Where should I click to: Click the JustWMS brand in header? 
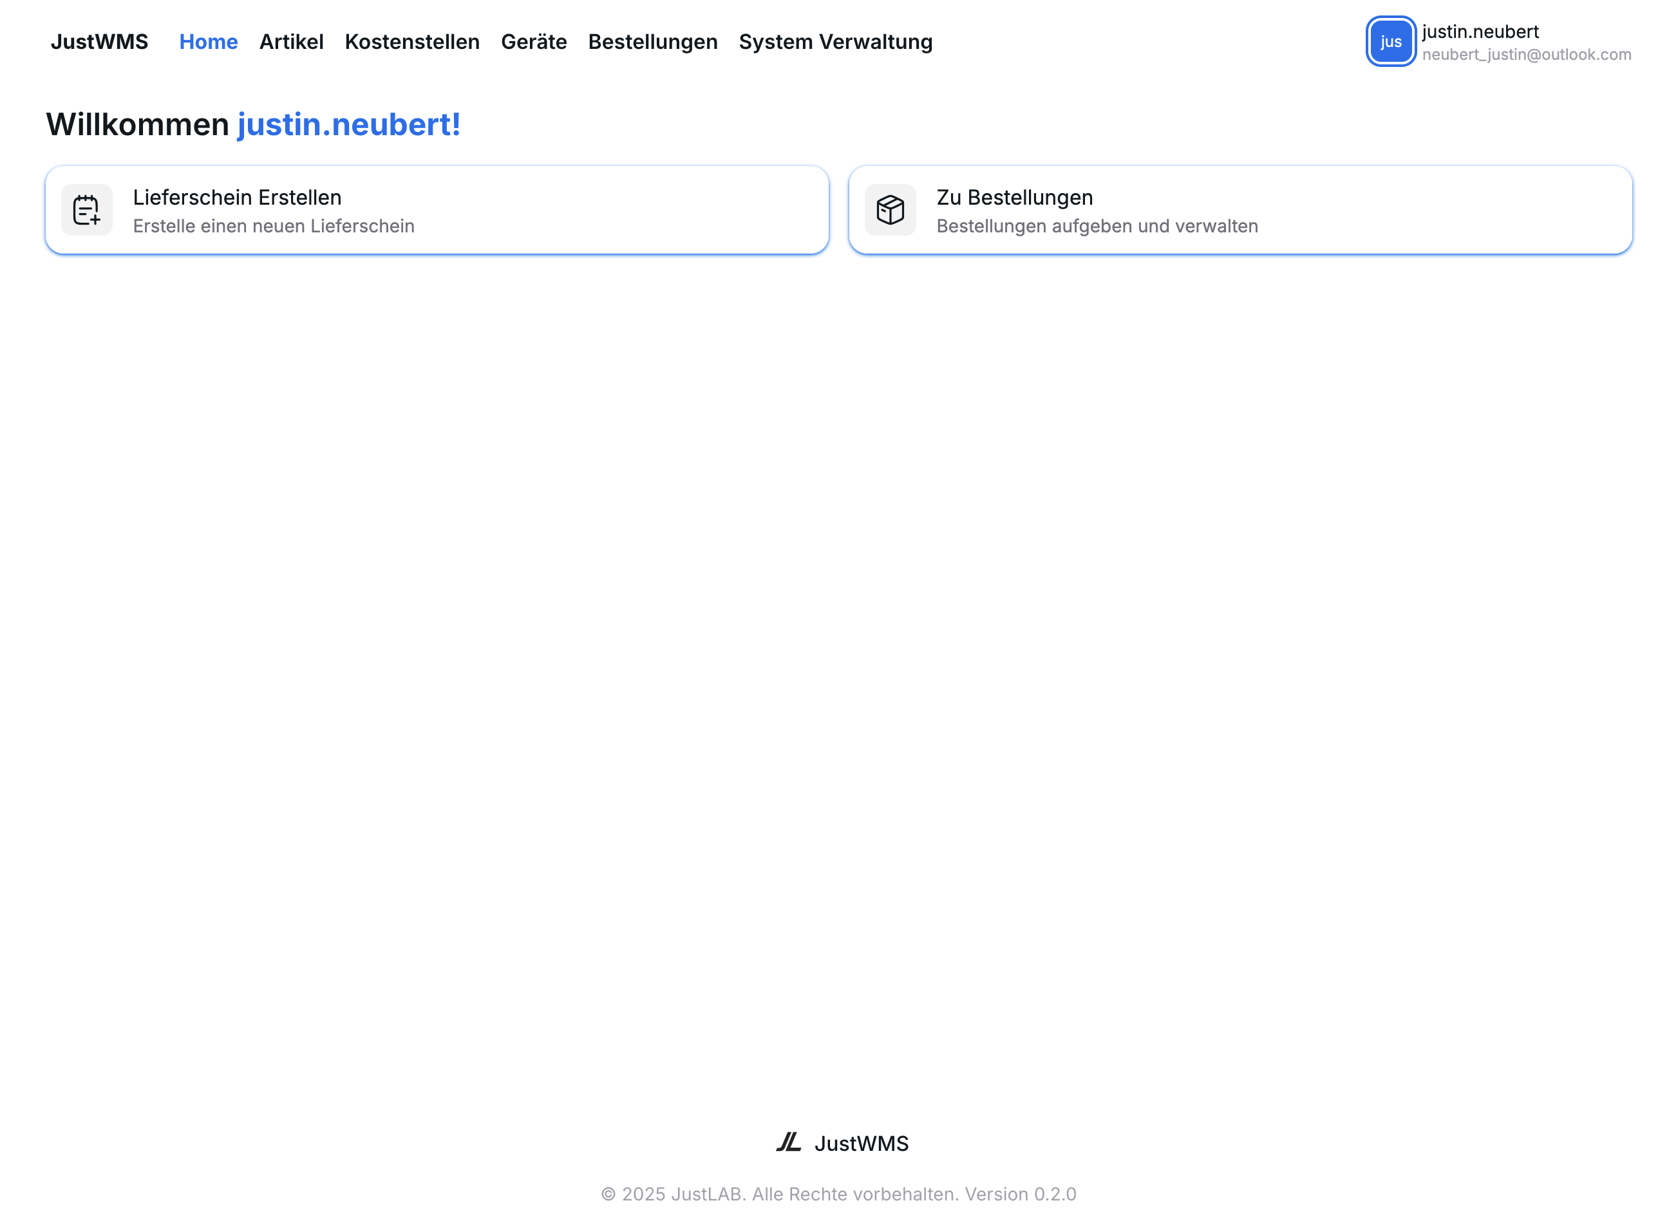pos(99,42)
